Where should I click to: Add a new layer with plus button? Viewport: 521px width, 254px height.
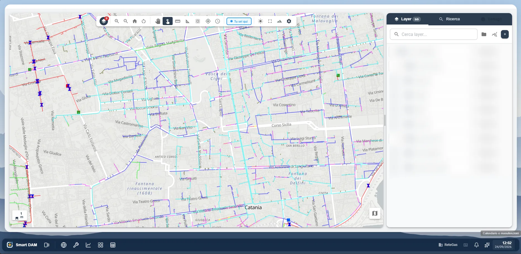[505, 34]
